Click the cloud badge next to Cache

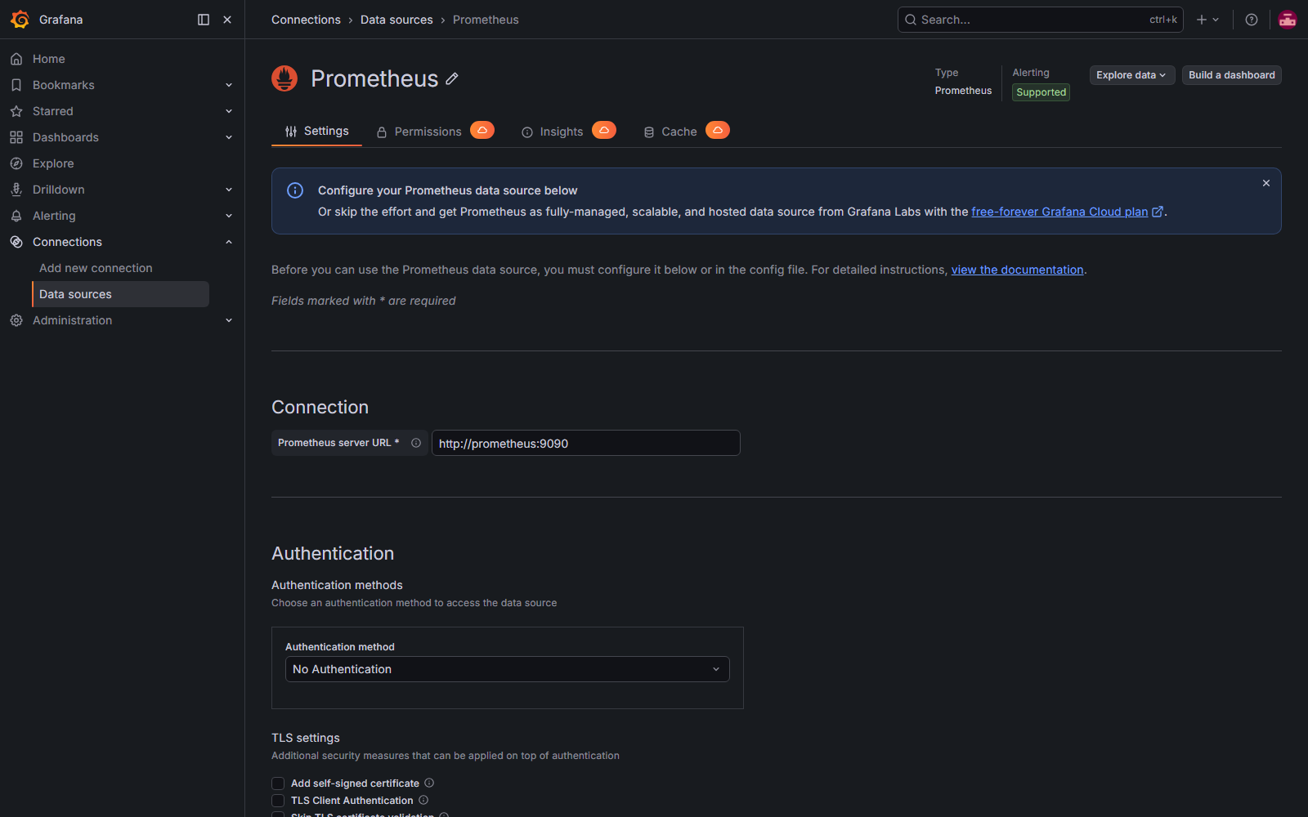pyautogui.click(x=718, y=131)
